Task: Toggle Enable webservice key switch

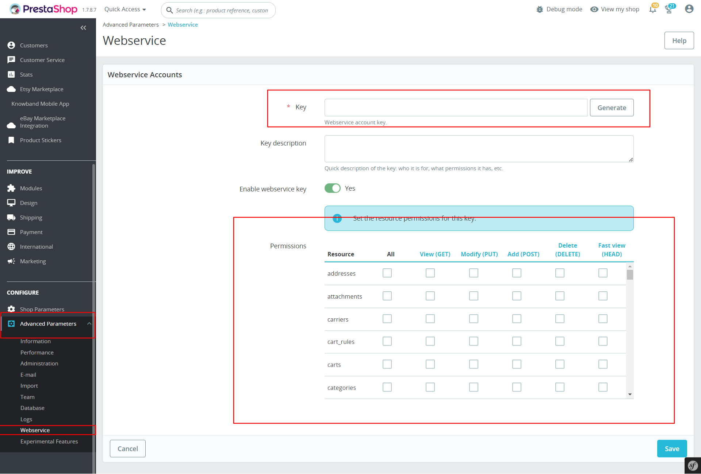Action: (x=332, y=188)
